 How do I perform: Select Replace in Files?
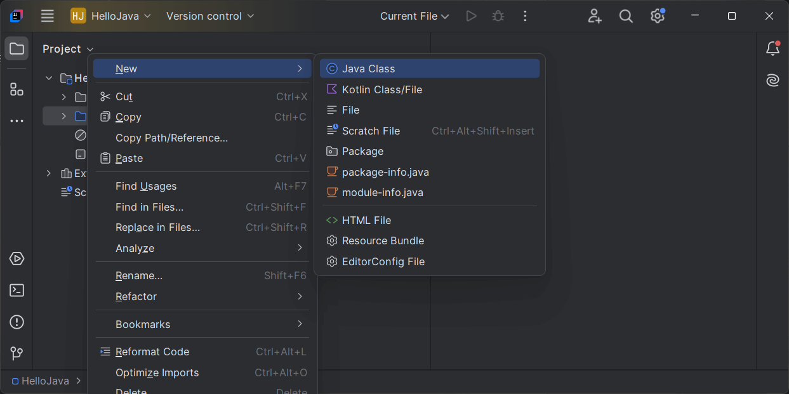202,227
